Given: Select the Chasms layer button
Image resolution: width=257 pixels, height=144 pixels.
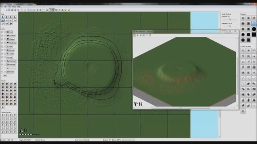Looking at the screenshot, I should pos(11,39).
